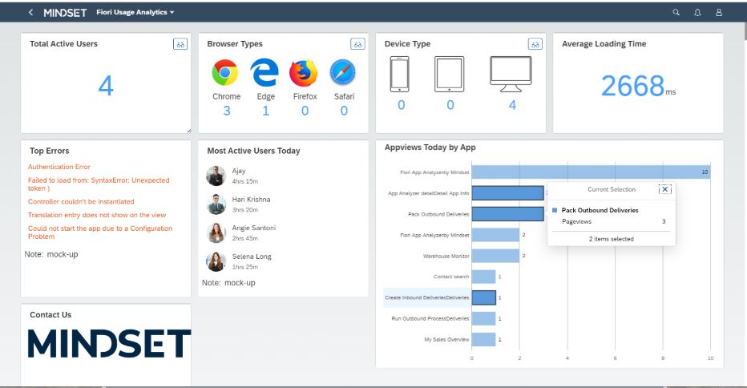Open the user profile icon
Screen dimensions: 747x388
[x=719, y=12]
